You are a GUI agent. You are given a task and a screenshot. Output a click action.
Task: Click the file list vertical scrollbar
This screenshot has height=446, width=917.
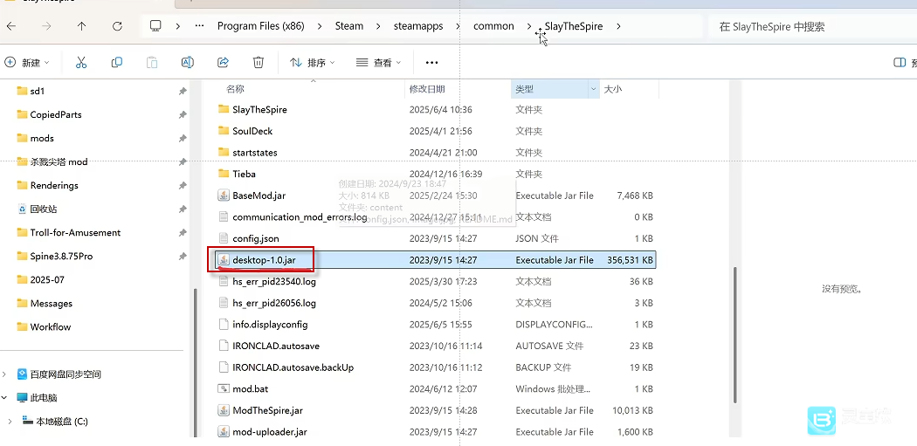click(x=734, y=333)
